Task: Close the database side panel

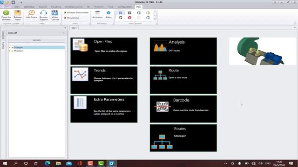Action: pos(65,28)
